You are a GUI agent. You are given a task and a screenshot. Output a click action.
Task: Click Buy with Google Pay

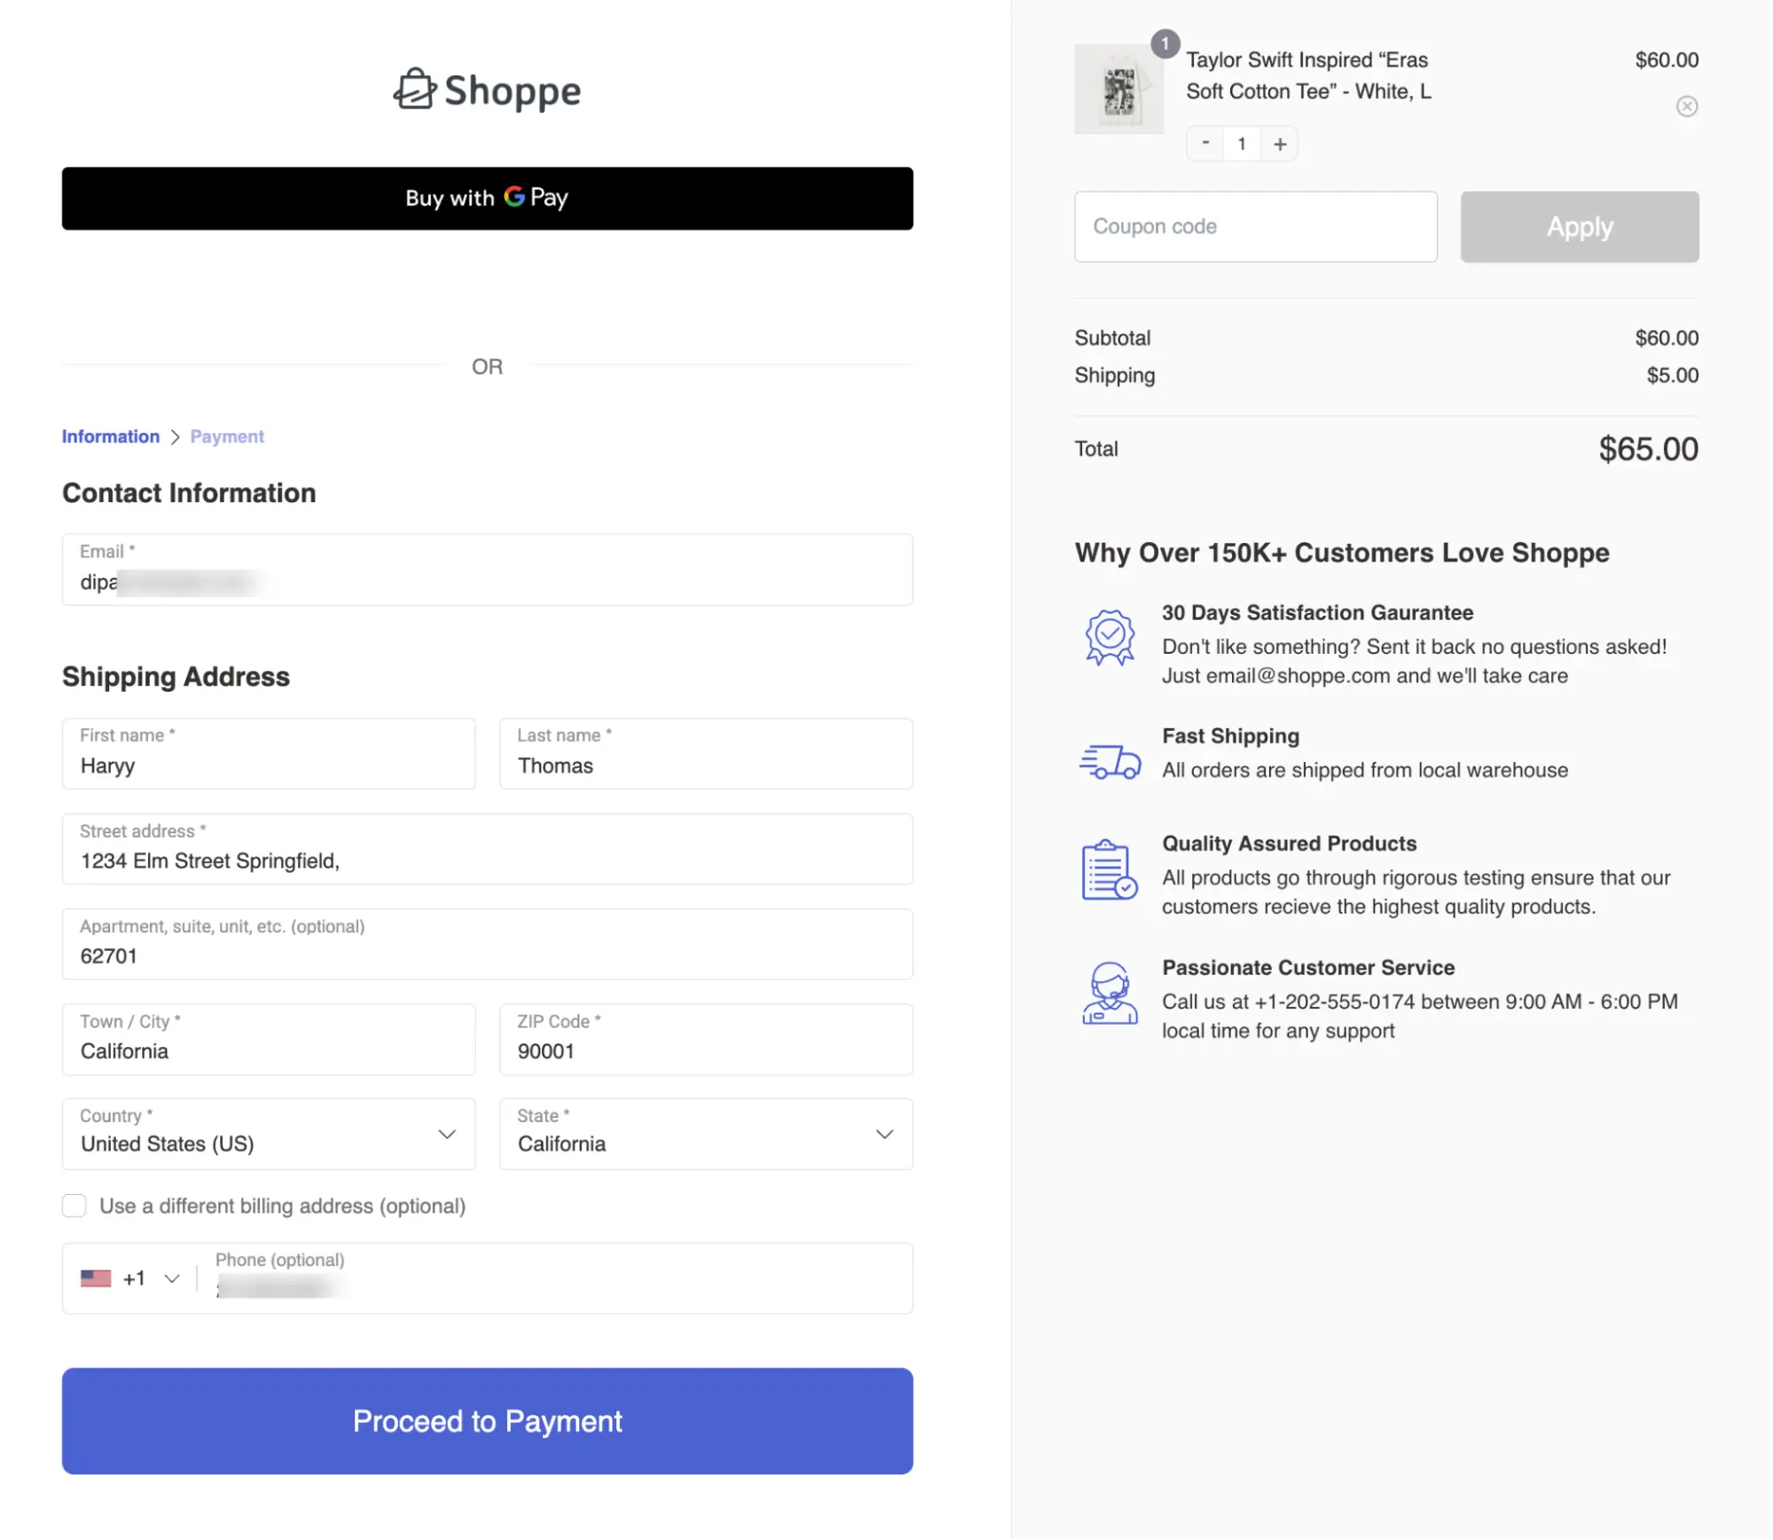coord(487,198)
